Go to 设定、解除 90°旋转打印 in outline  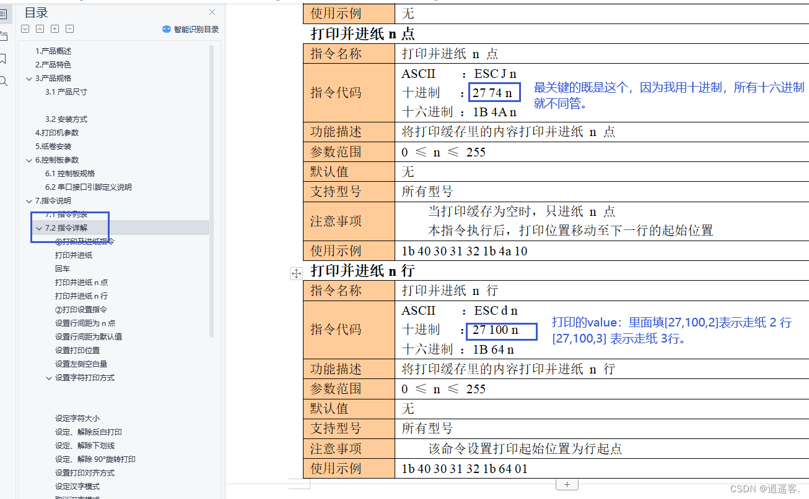tap(95, 459)
